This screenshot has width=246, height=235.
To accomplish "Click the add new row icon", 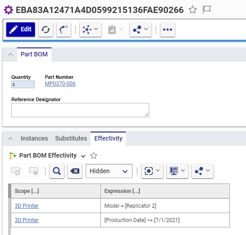I will click(x=16, y=171).
